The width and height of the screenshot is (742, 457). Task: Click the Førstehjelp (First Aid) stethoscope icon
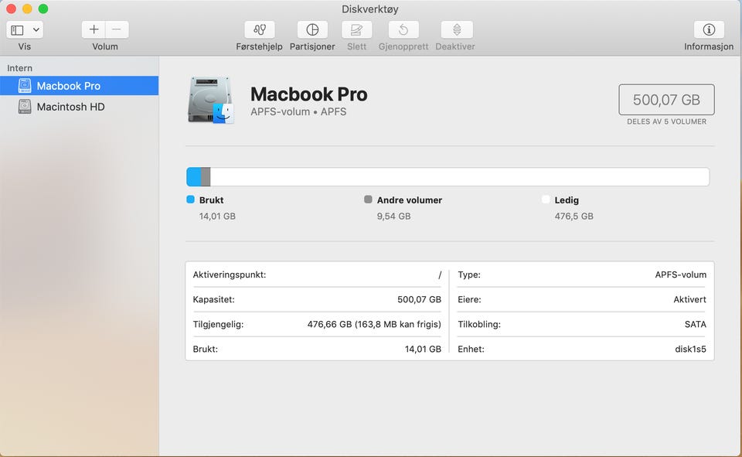pyautogui.click(x=259, y=30)
